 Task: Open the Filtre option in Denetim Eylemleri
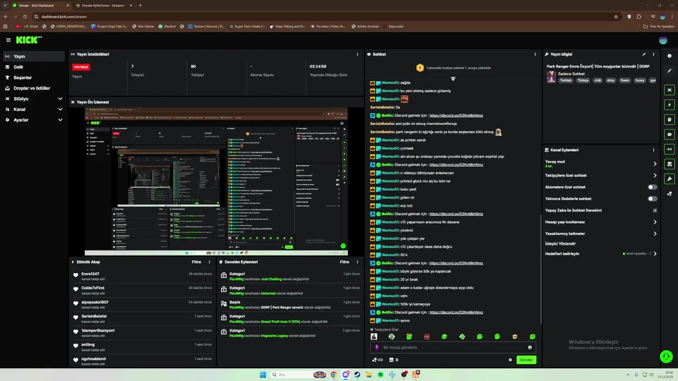click(344, 262)
